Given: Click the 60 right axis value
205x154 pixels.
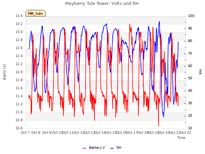Looking at the screenshot, I should [x=190, y=66].
